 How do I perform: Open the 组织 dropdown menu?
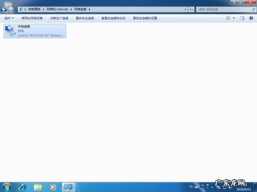click(9, 18)
